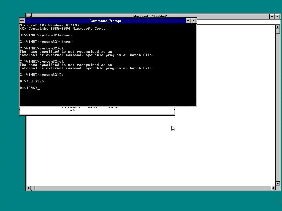Click Notepad horizontal scroll thumb
This screenshot has width=282, height=211.
33,188
